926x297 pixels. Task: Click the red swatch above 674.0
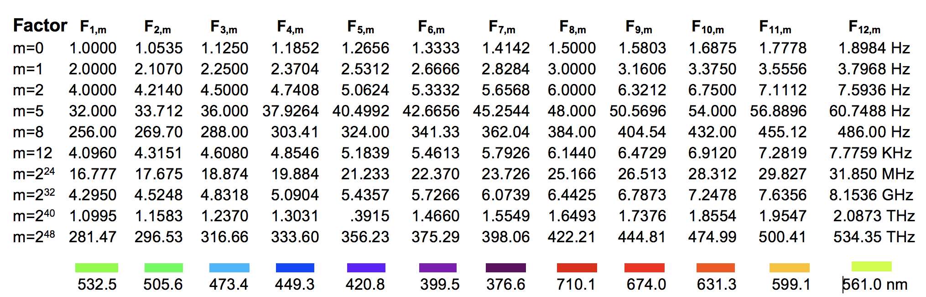pyautogui.click(x=645, y=268)
